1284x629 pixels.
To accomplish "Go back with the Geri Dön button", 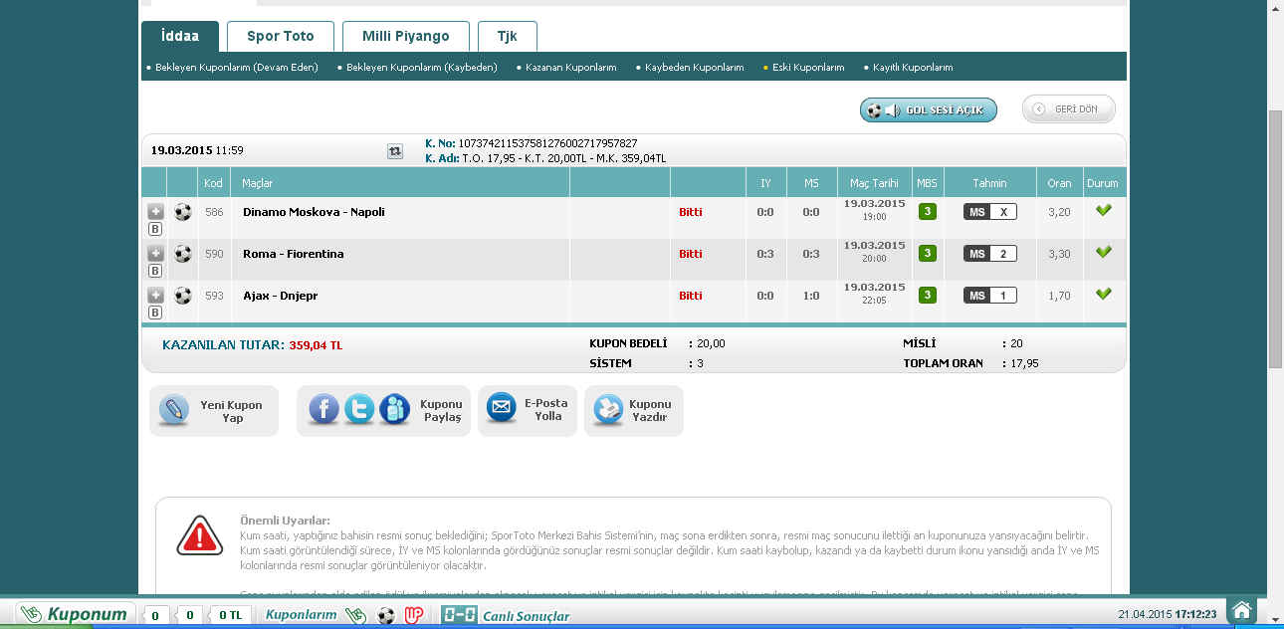I will [x=1068, y=109].
